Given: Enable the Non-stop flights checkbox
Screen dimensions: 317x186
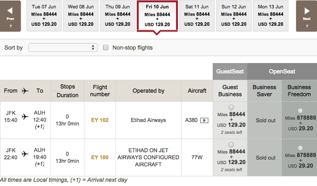Looking at the screenshot, I should coord(105,47).
